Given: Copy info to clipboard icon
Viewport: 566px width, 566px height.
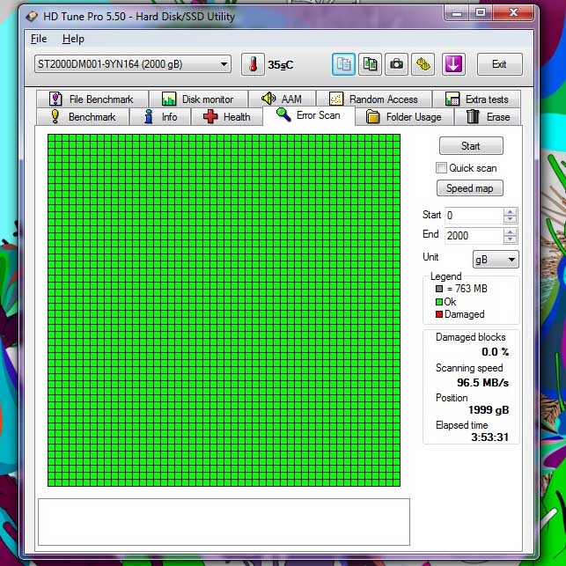Looking at the screenshot, I should (343, 64).
